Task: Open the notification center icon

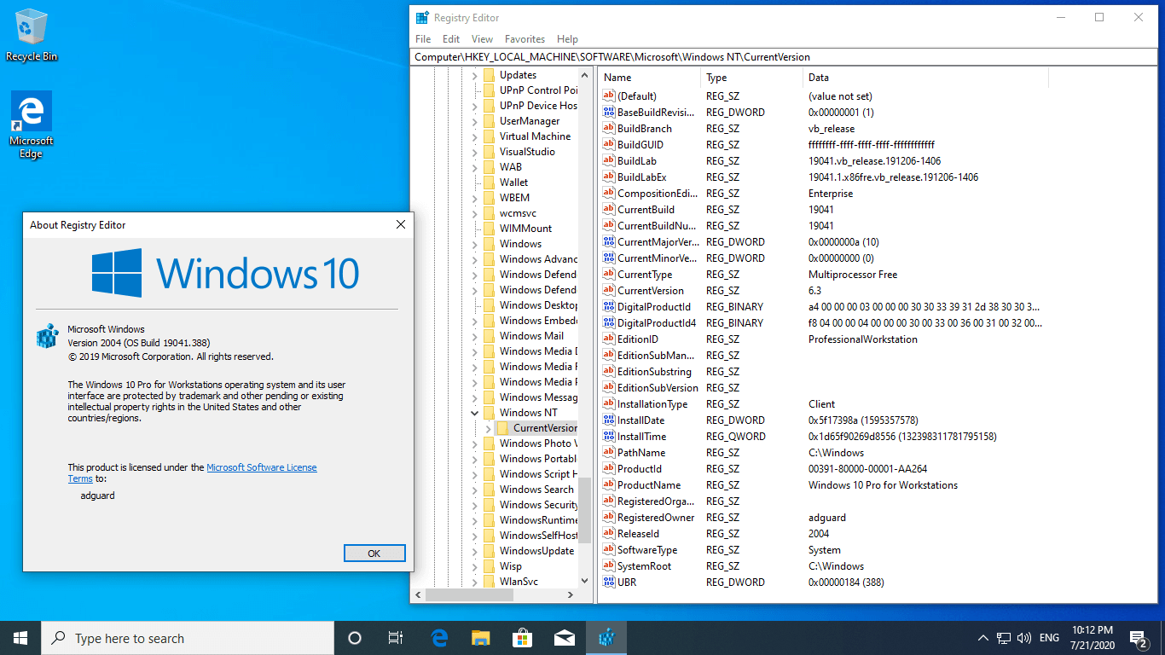Action: point(1138,638)
